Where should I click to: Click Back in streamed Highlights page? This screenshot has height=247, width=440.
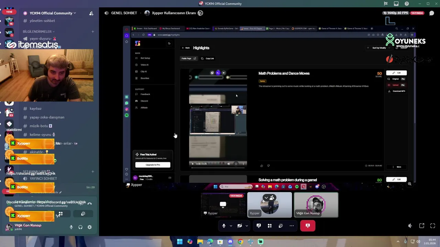186,48
